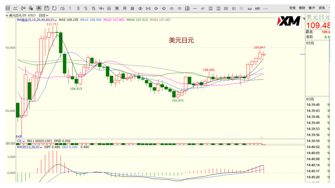The width and height of the screenshot is (335, 188).
Task: Select the 15-minute period button
Action: point(93,8)
